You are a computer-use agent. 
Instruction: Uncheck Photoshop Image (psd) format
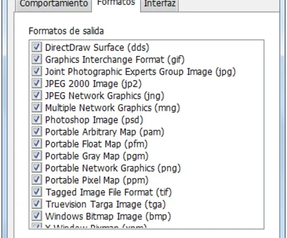click(37, 120)
